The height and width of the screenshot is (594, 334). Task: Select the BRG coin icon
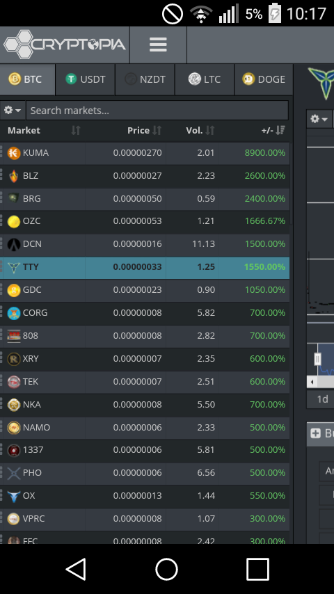click(x=14, y=198)
